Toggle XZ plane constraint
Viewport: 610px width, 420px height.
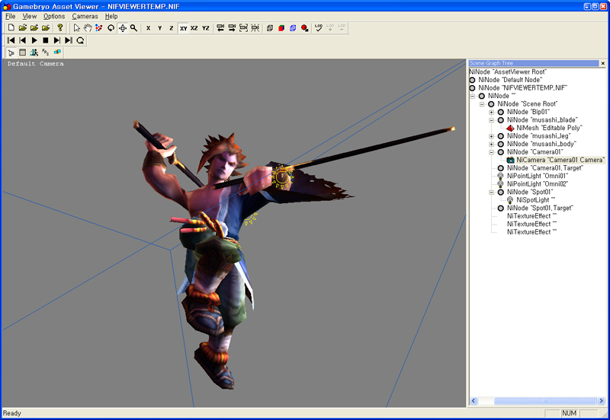194,28
